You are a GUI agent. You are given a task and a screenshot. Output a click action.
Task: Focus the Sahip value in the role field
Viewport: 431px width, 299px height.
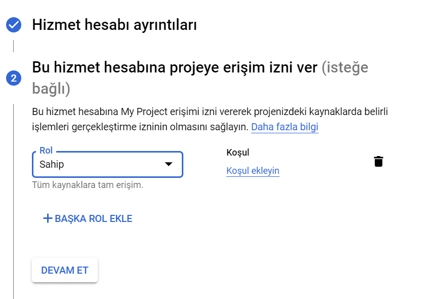pyautogui.click(x=52, y=165)
